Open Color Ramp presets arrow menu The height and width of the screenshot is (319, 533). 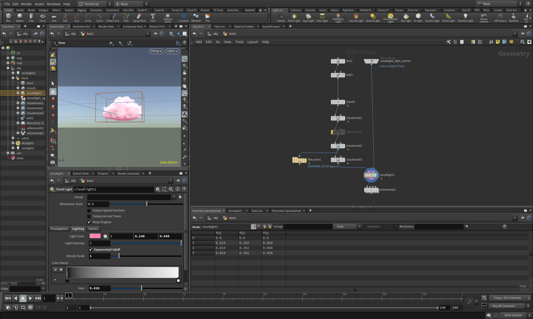point(55,280)
